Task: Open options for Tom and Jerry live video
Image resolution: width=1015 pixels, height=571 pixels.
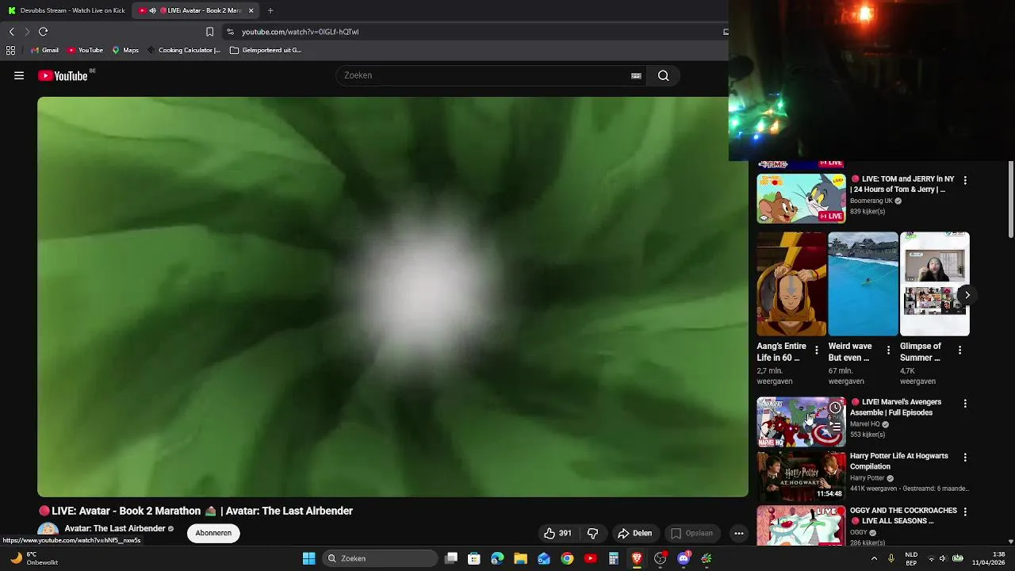Action: tap(965, 181)
